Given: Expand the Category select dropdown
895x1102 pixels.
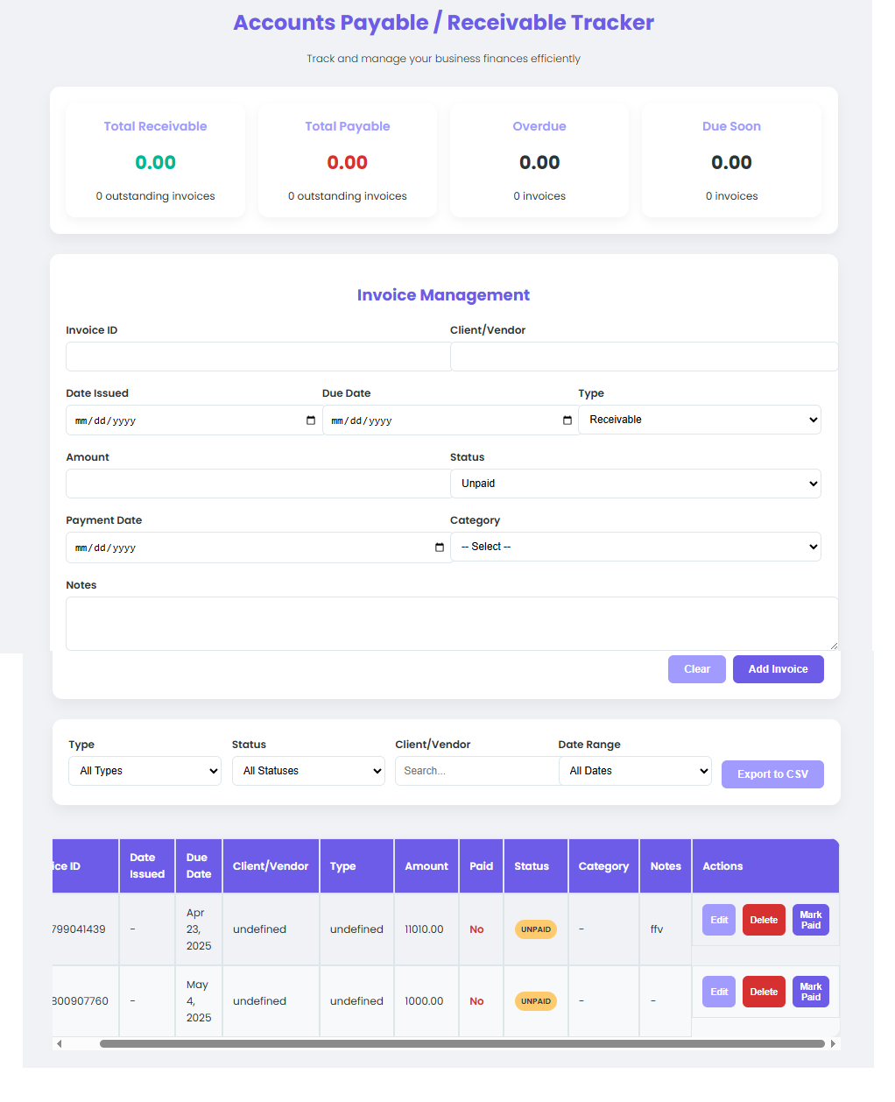Looking at the screenshot, I should (635, 547).
